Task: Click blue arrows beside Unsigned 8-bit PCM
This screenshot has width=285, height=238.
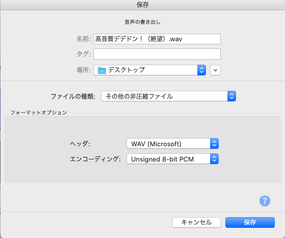Action: (214, 159)
